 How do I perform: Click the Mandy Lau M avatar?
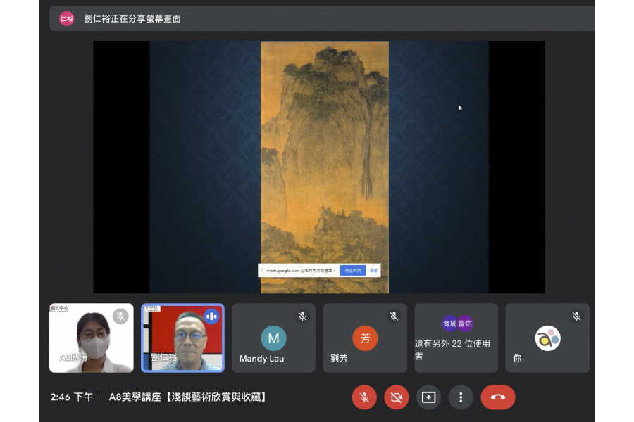click(x=274, y=338)
